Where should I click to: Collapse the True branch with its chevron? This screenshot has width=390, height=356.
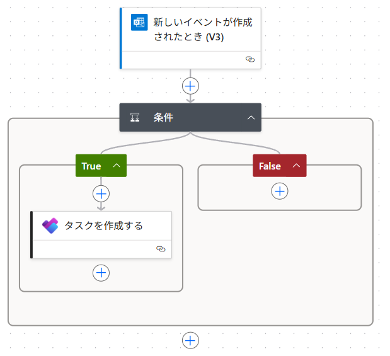[x=117, y=166]
